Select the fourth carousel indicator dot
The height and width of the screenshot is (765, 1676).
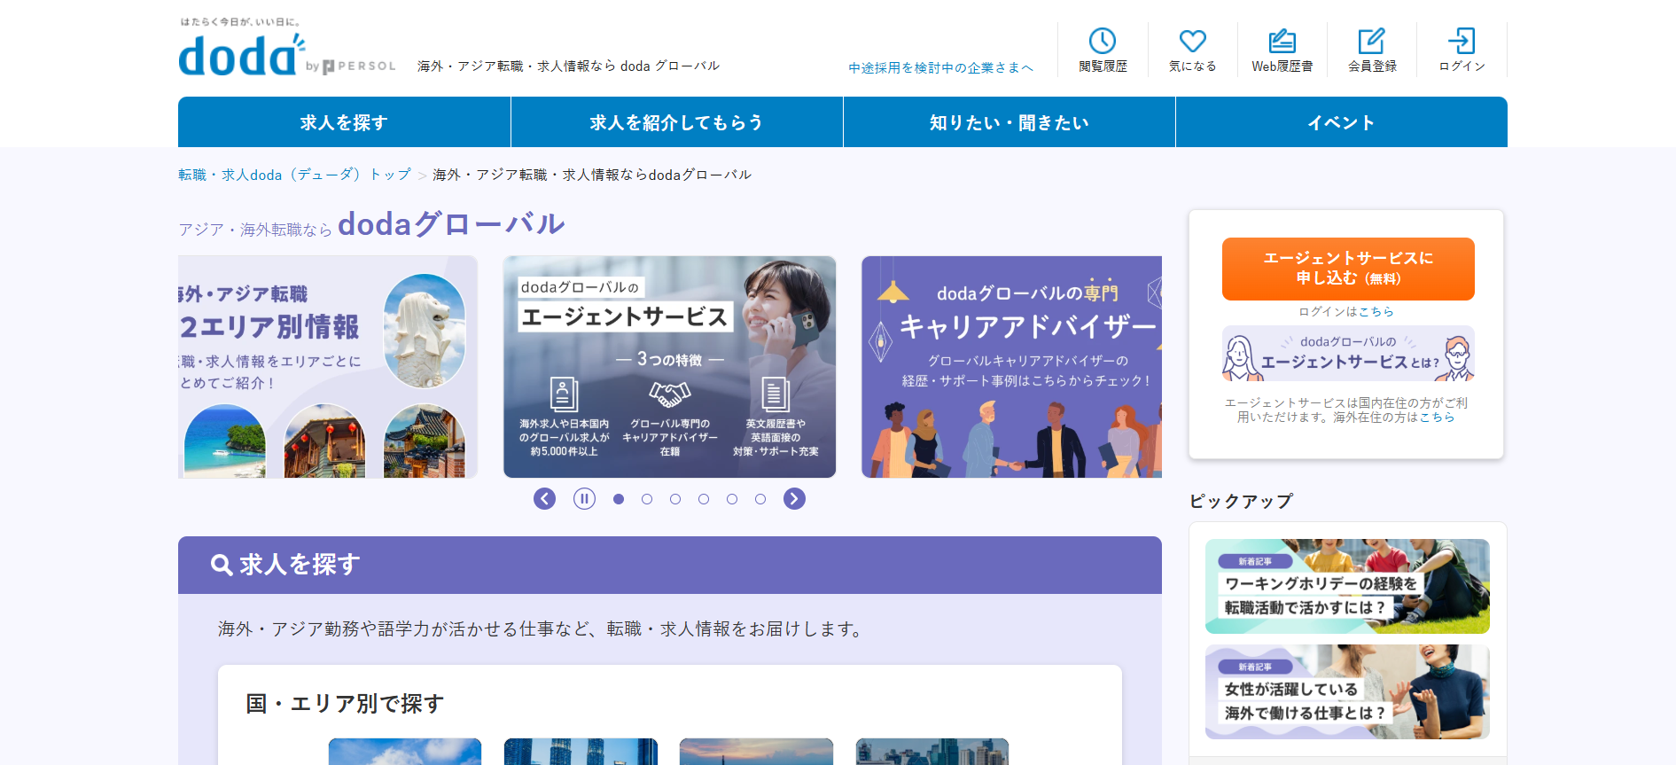coord(704,499)
